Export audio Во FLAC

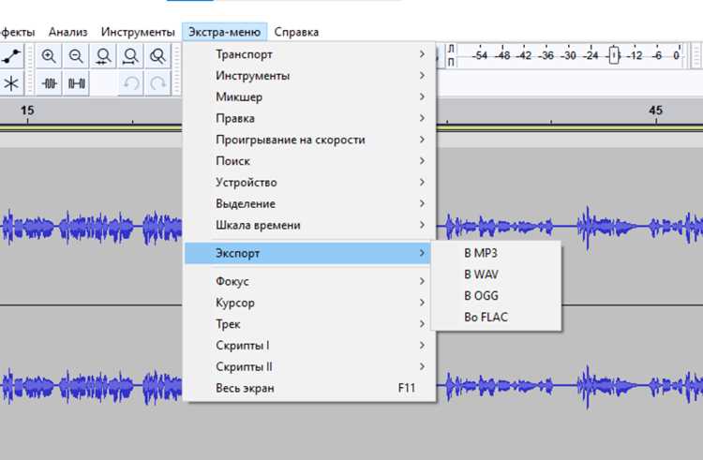click(x=496, y=317)
